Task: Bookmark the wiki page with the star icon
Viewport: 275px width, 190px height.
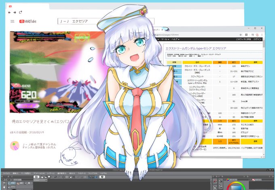Action: coord(241,35)
